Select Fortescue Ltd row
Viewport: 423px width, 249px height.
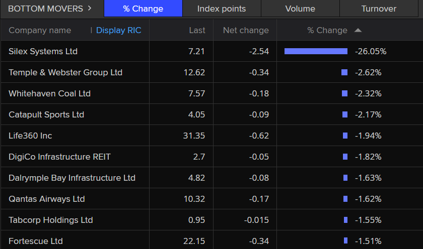coord(36,241)
